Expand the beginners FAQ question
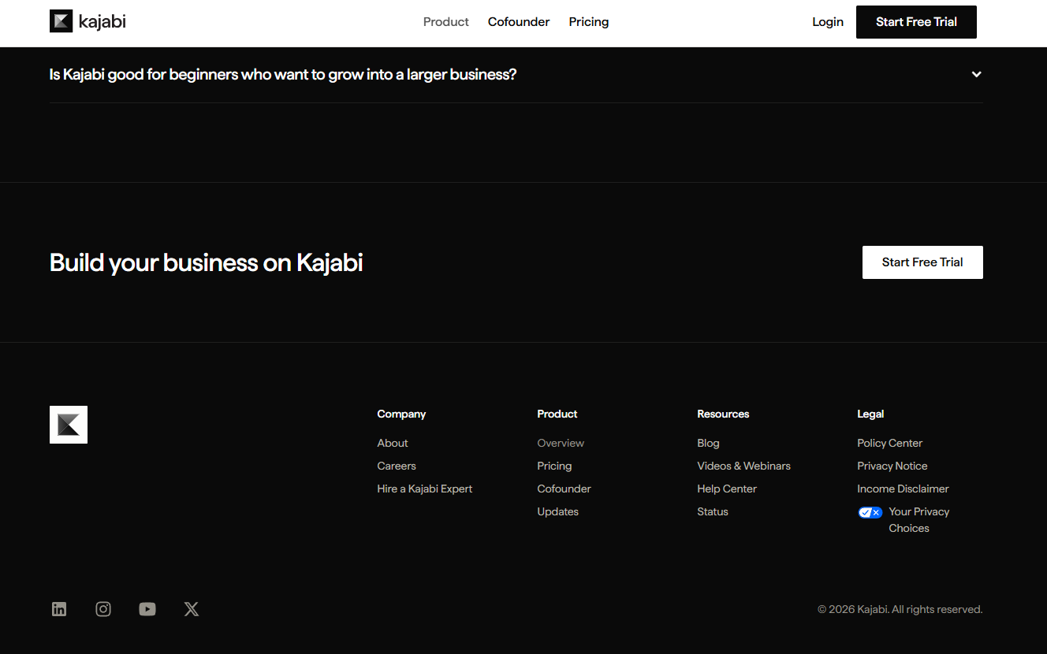1047x654 pixels. [282, 74]
